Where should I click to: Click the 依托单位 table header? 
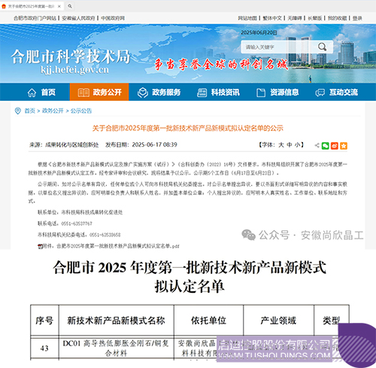point(208,321)
